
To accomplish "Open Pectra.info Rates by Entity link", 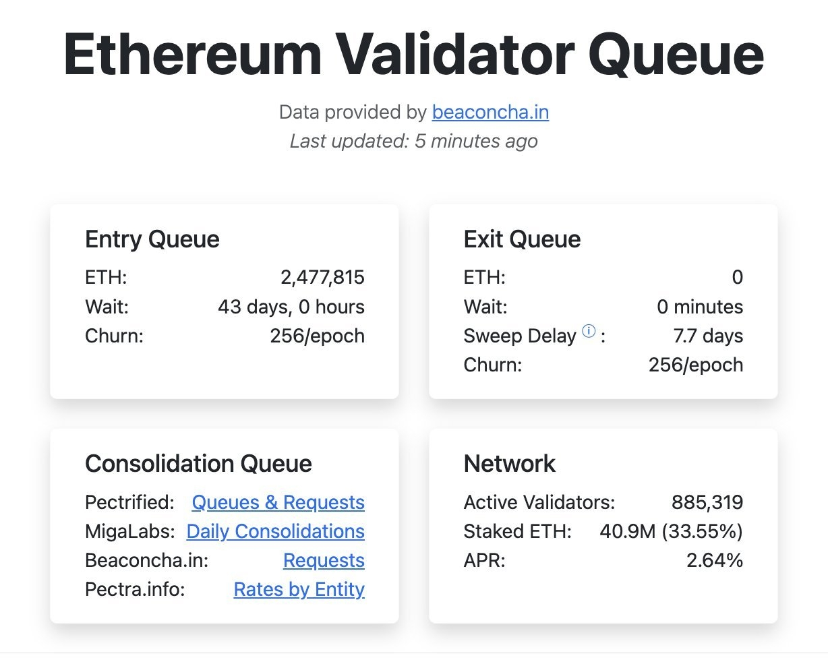I will tap(299, 589).
